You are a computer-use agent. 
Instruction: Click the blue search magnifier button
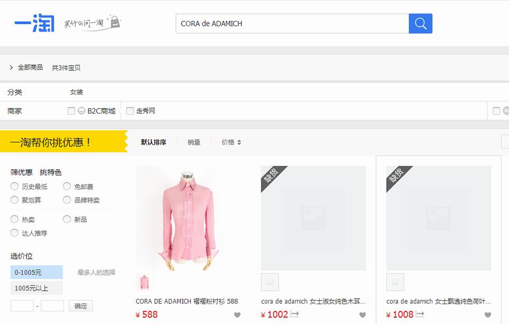point(421,24)
